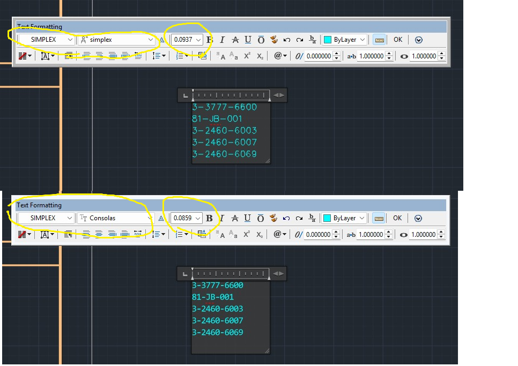Open Options menu button in simplex-font toolbar

coord(419,40)
